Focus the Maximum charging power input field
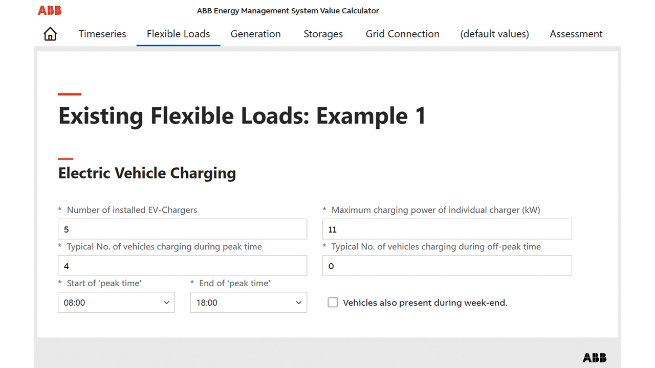 447,229
